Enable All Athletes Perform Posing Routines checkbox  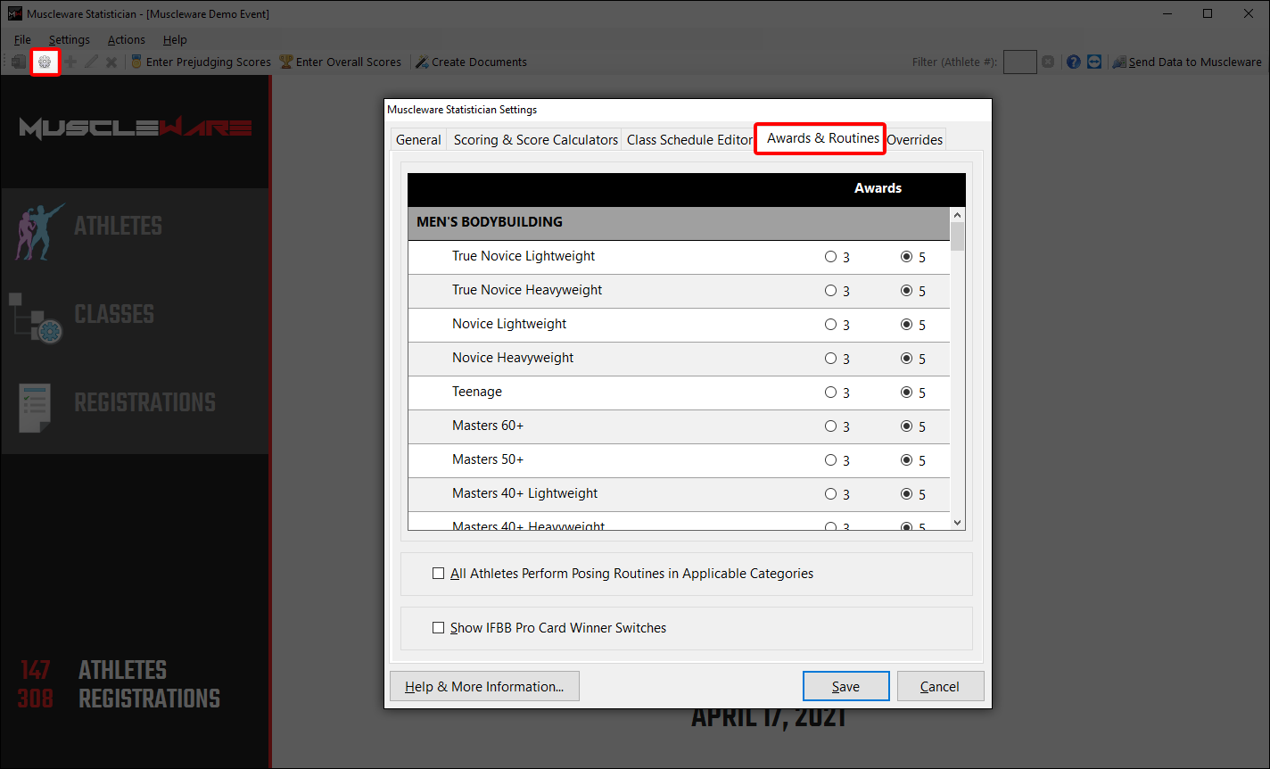438,574
